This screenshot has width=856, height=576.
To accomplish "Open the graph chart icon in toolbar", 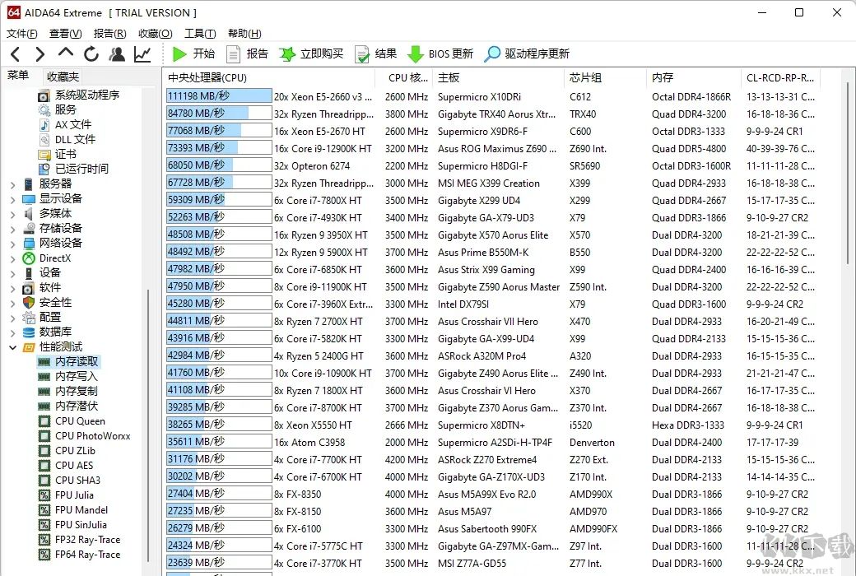I will pyautogui.click(x=142, y=54).
